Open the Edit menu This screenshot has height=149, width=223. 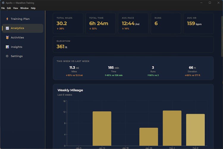pyautogui.click(x=9, y=8)
